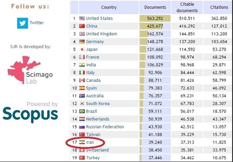Click the South Korea flag icon

click(82, 104)
